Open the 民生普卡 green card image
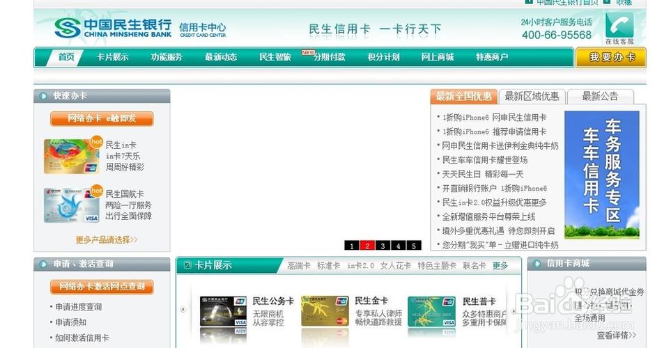671x348 pixels. click(x=431, y=311)
